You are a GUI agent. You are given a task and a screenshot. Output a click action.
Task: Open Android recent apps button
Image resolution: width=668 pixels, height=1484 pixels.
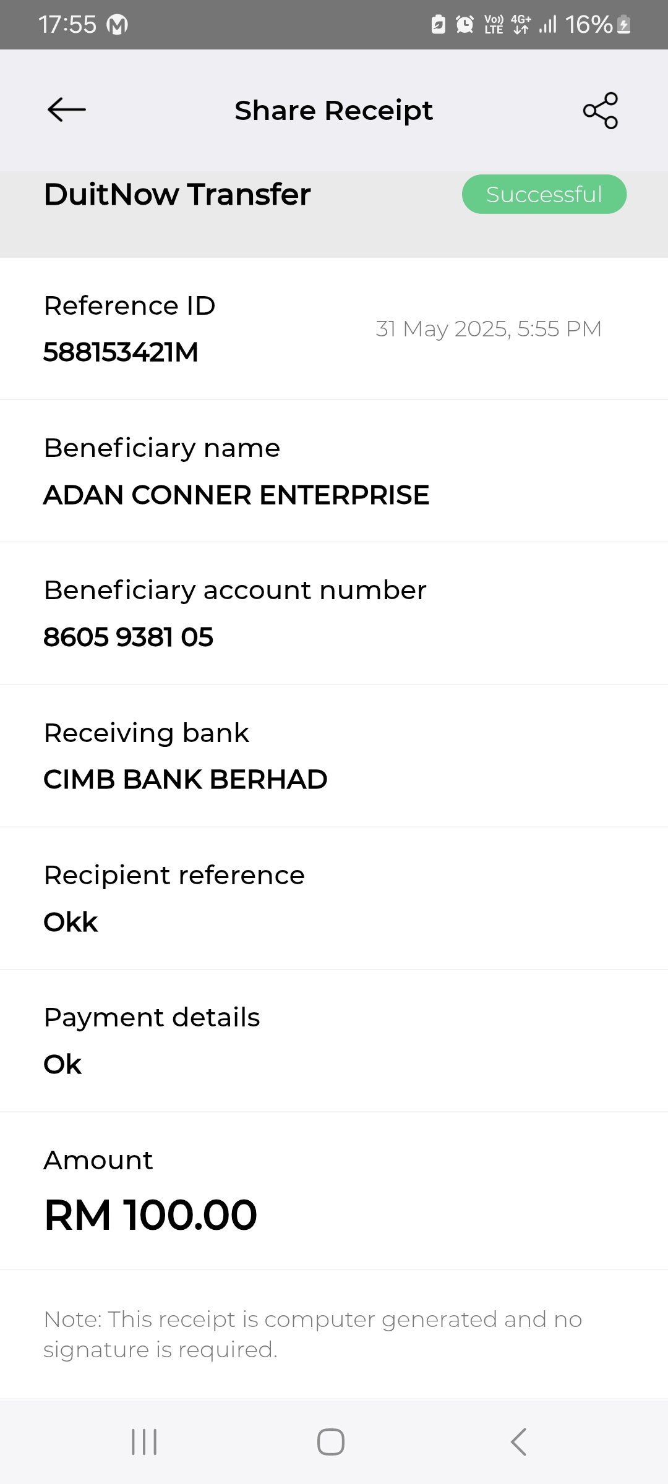click(x=144, y=1442)
